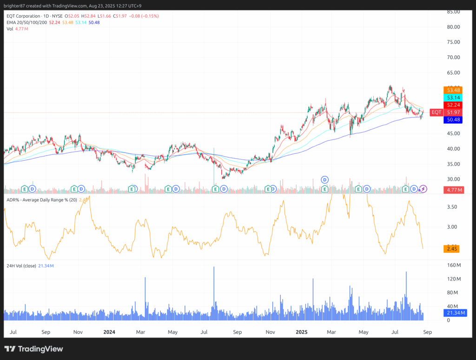Select the orange 2.45 ADR value label on the axis
The image size is (476, 360).
pos(452,249)
